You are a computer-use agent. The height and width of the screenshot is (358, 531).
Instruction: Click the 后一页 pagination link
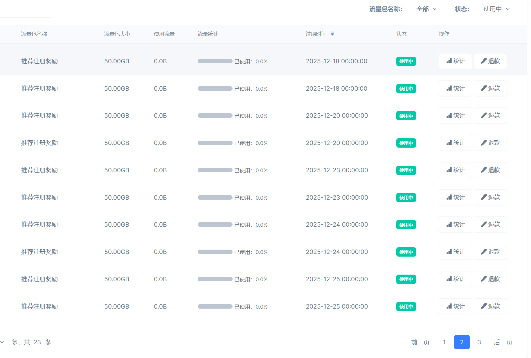pyautogui.click(x=503, y=342)
